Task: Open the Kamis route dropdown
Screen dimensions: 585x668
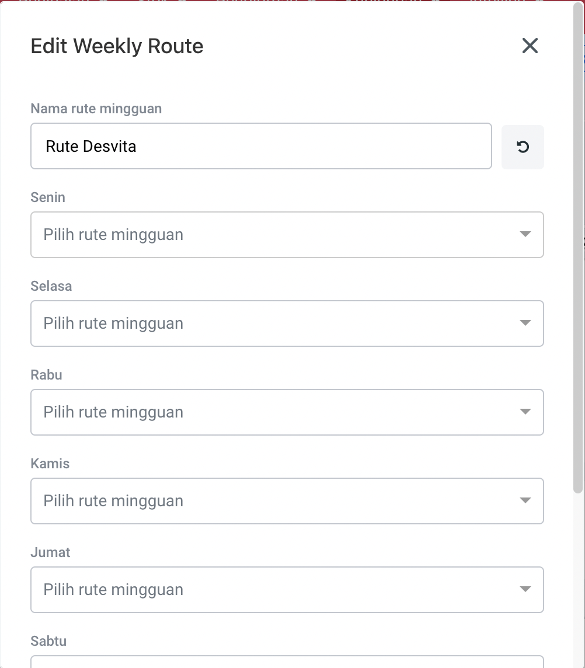Action: point(274,501)
